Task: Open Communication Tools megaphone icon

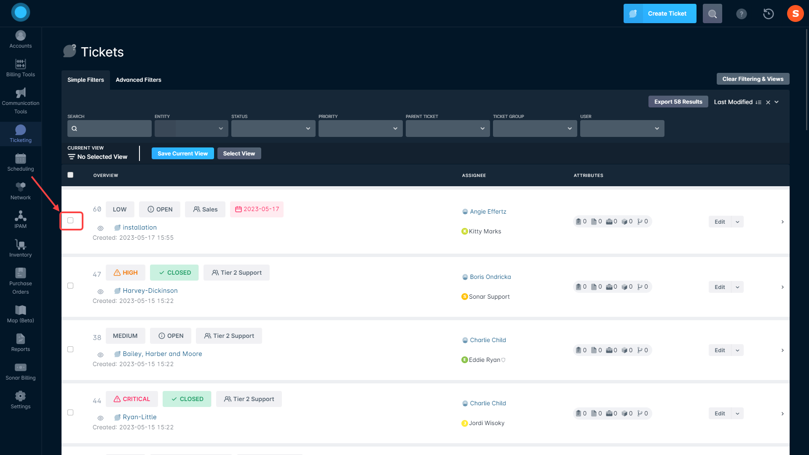Action: 21,93
